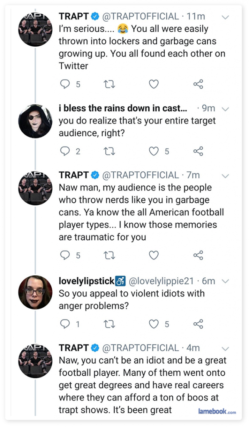Retweet the 'entire target audience' tweet
The height and width of the screenshot is (427, 249).
coord(110,151)
